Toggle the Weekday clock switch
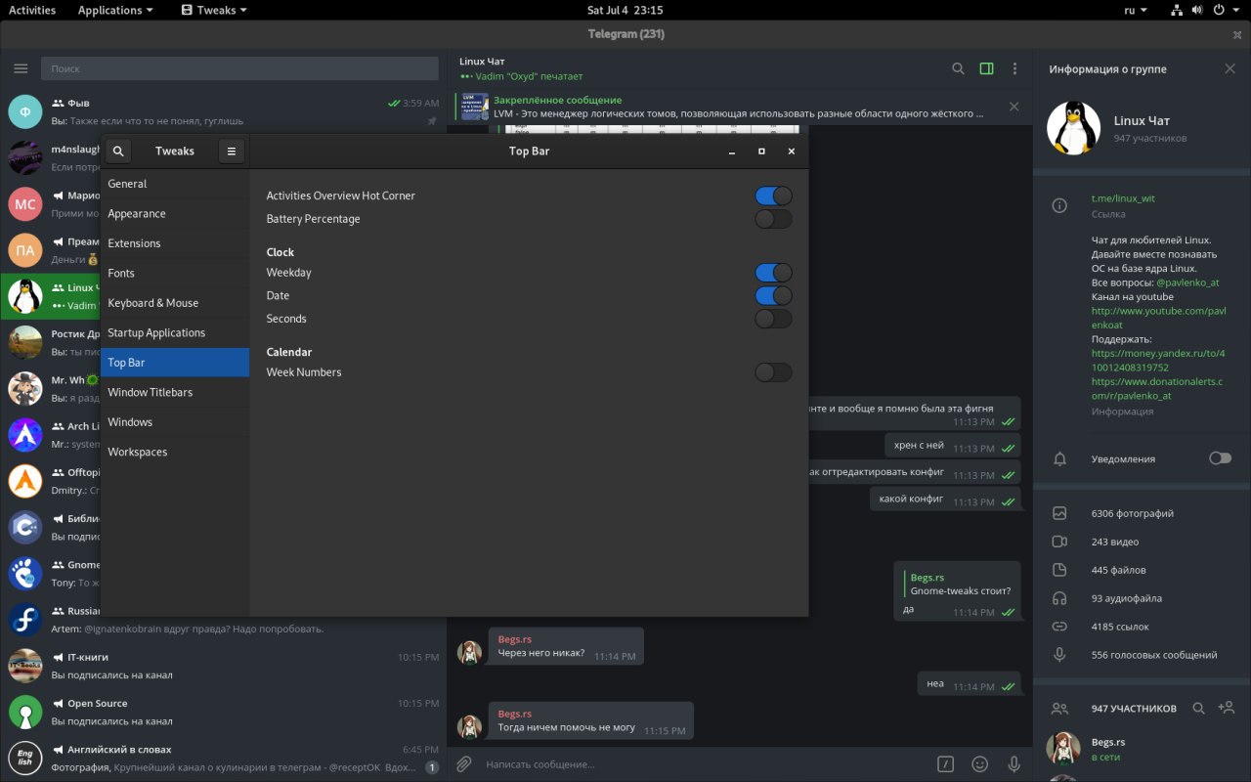Screen dimensions: 1251x782 pyautogui.click(x=773, y=273)
